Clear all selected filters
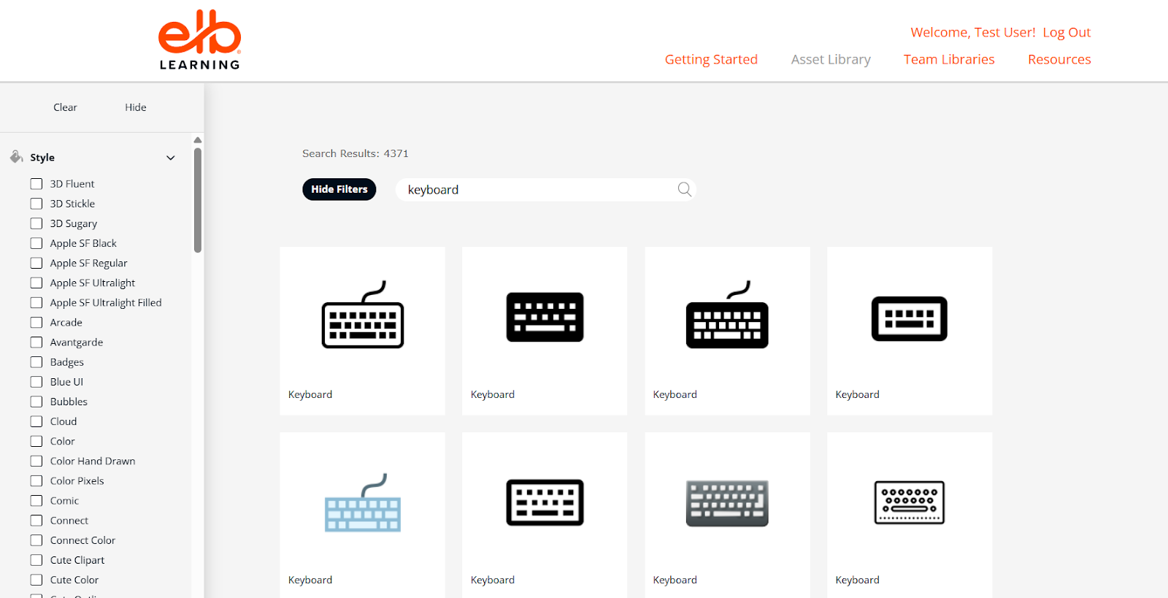Viewport: 1168px width, 598px height. click(65, 107)
